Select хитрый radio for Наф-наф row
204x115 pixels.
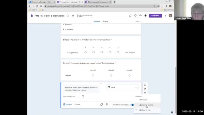point(93,75)
